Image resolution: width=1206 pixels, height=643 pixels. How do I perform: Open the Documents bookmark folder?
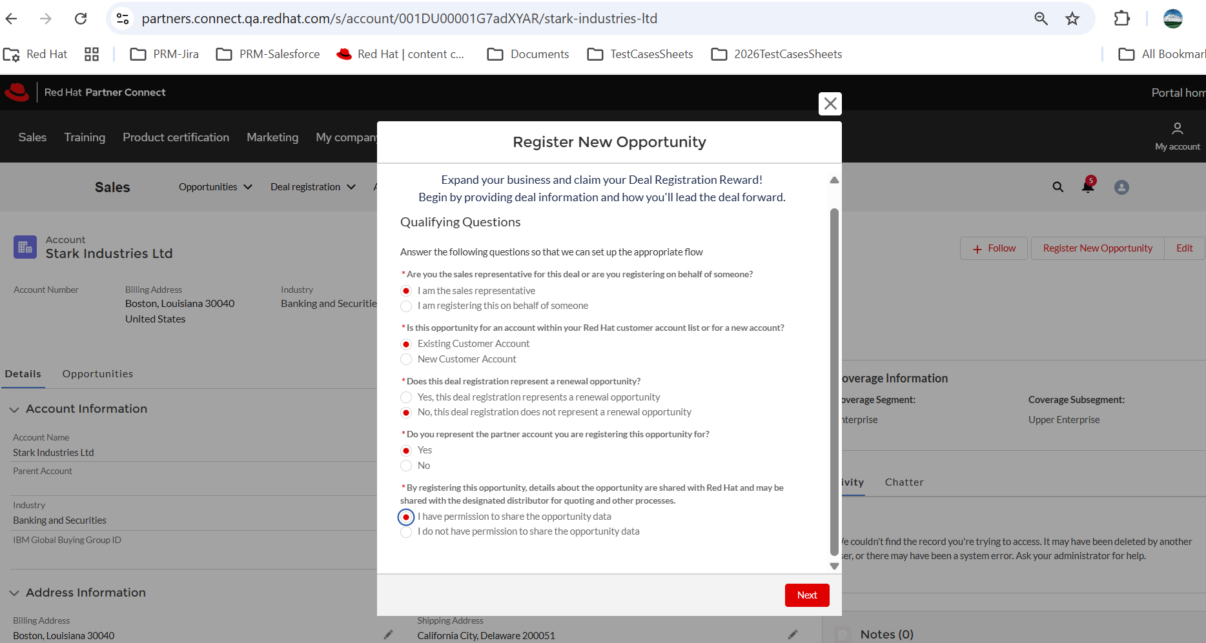[528, 54]
